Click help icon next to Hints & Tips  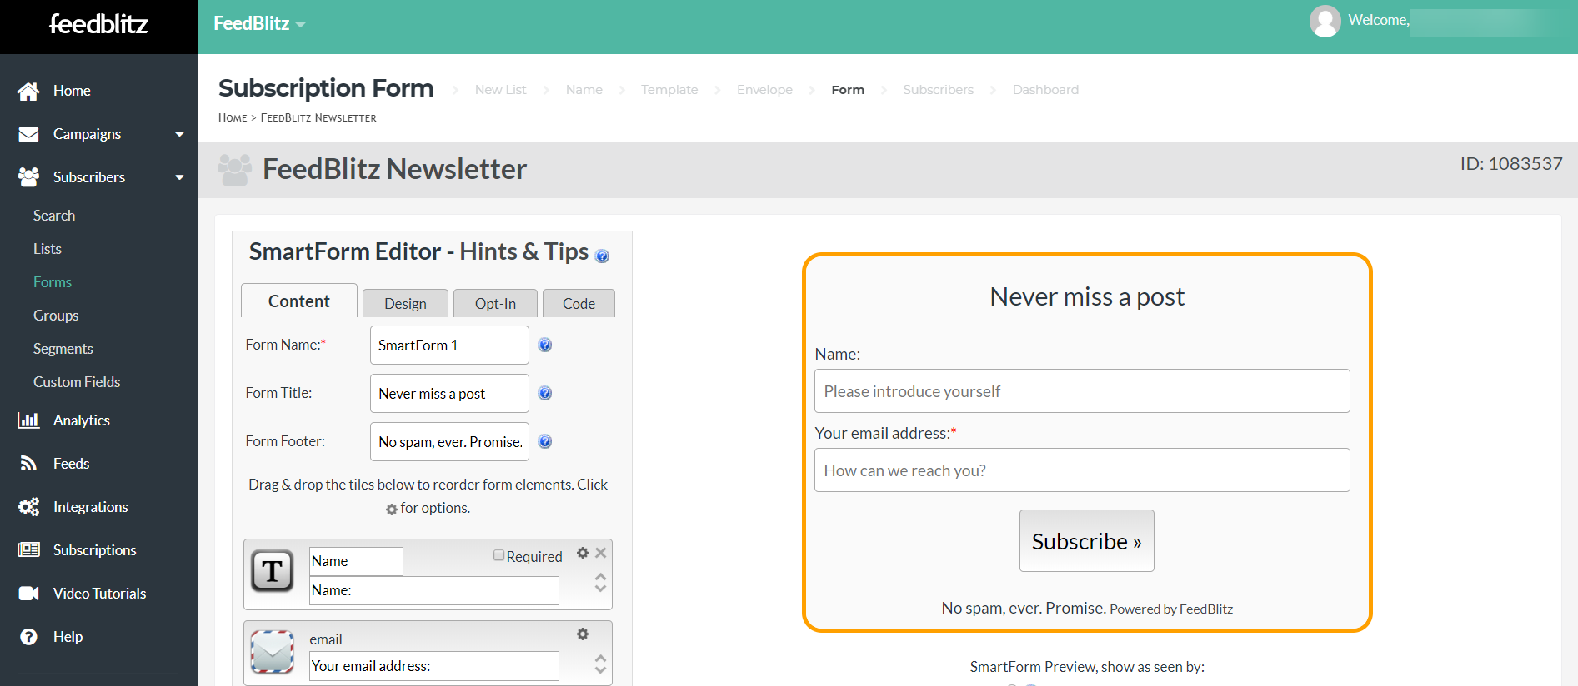(602, 256)
